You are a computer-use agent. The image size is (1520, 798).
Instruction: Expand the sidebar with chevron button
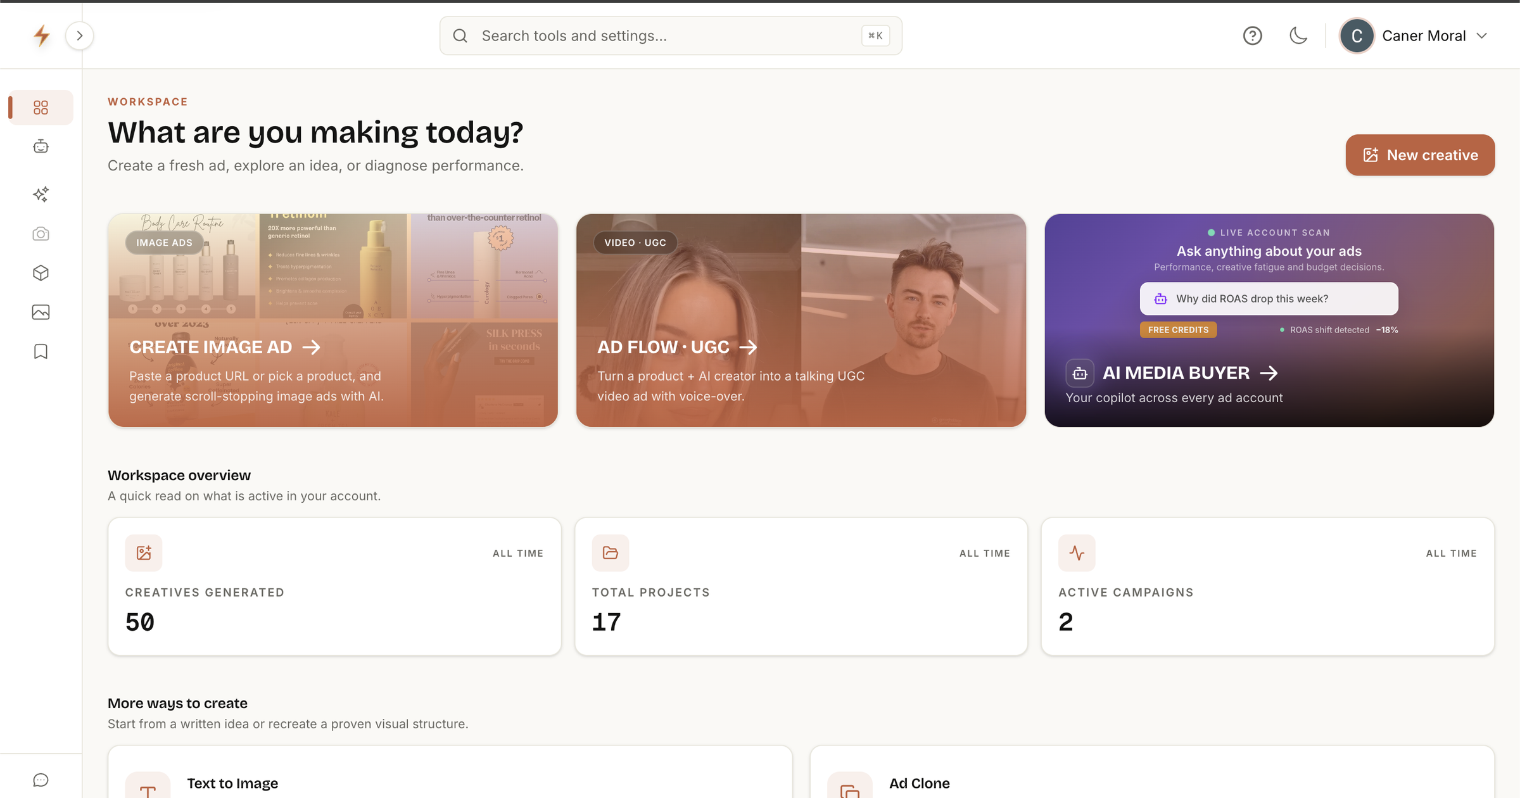point(80,35)
